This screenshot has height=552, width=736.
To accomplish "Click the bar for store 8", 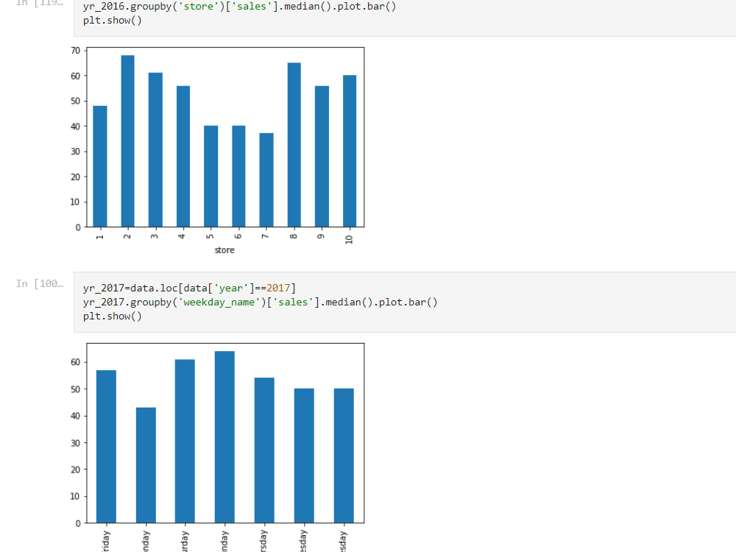I will coord(294,144).
